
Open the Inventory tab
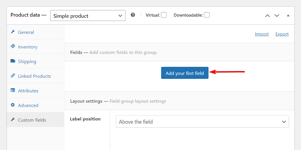(36, 46)
